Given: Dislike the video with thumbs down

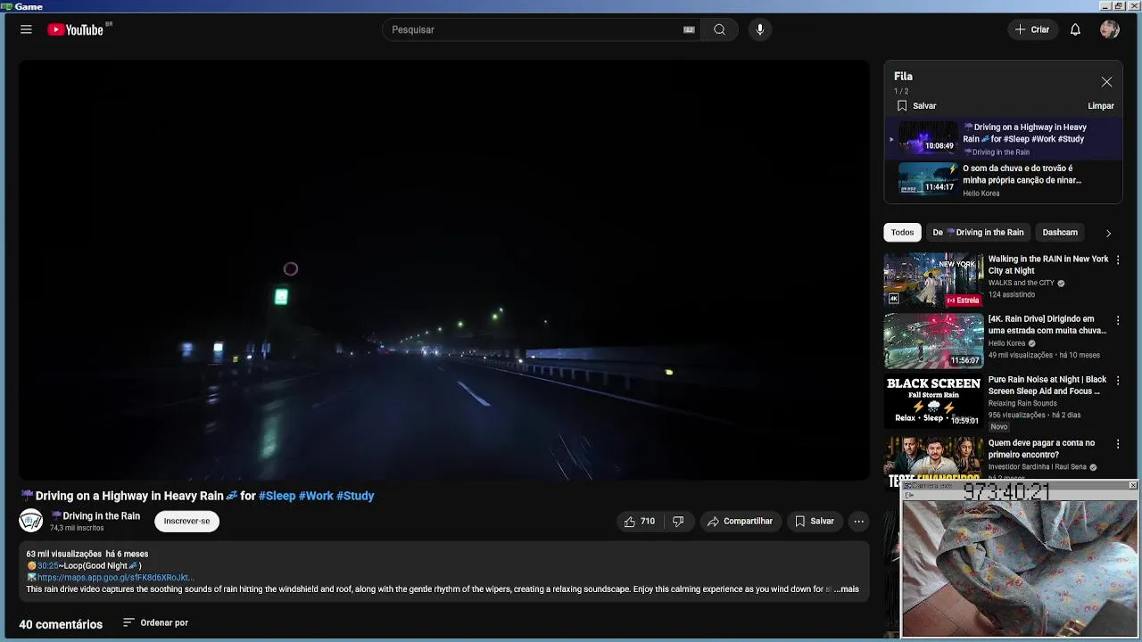Looking at the screenshot, I should click(x=678, y=521).
